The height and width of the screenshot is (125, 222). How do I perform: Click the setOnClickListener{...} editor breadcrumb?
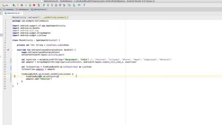click(55, 17)
